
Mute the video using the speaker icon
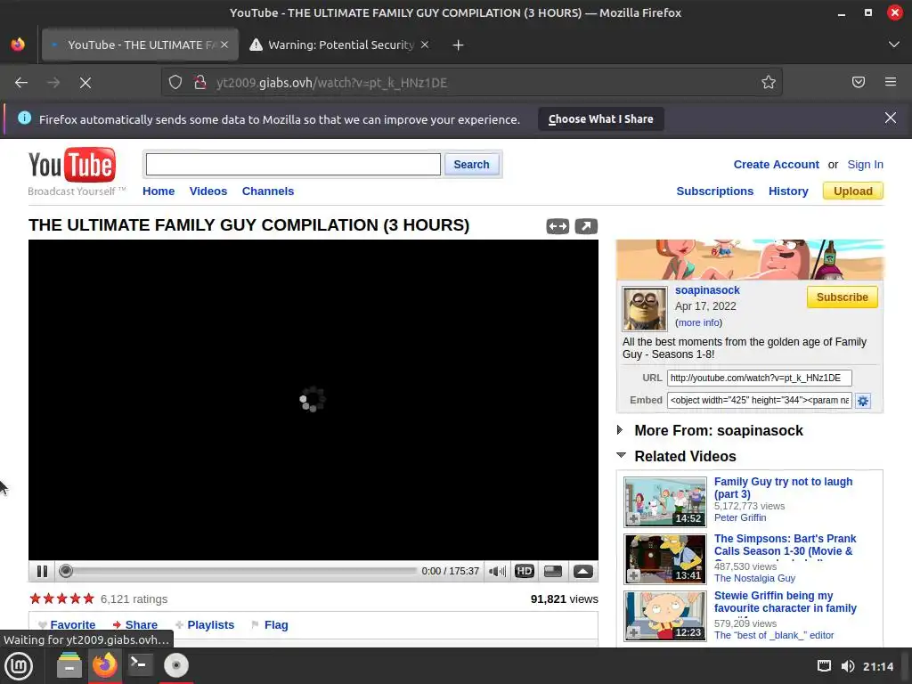[x=497, y=571]
